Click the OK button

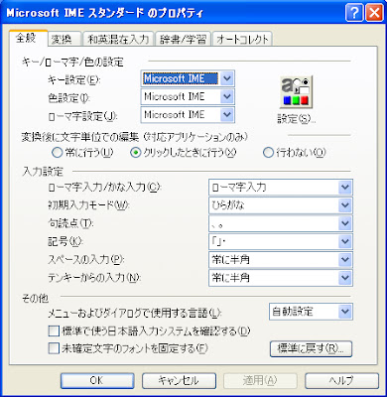point(97,381)
